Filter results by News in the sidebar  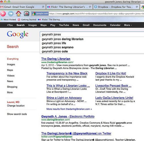pos(10,81)
